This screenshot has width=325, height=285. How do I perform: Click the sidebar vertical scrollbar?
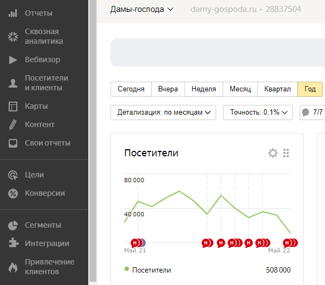coord(93,141)
